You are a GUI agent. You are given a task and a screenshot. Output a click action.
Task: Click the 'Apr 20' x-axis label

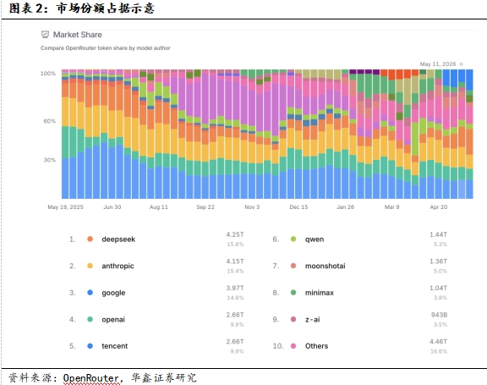[x=439, y=207]
